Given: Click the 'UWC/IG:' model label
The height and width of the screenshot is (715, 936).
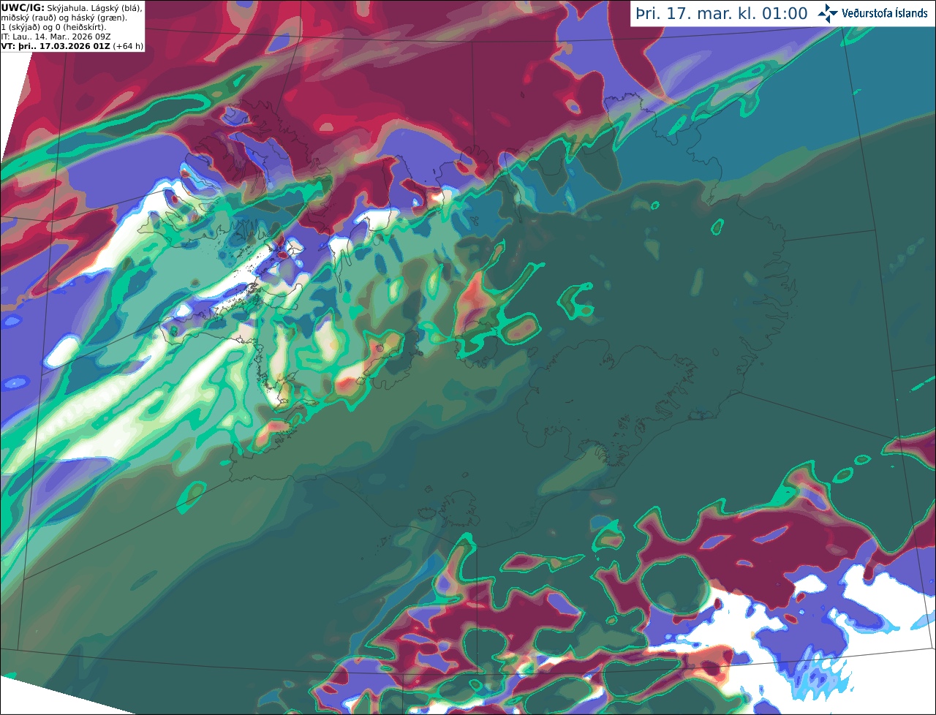Looking at the screenshot, I should pyautogui.click(x=23, y=7).
